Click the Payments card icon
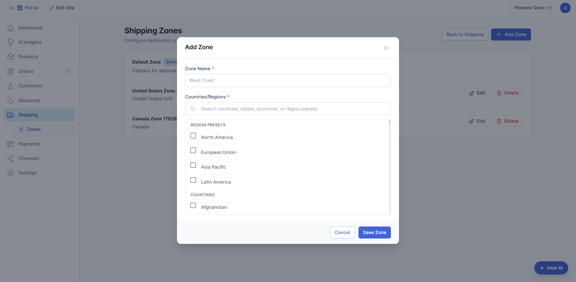 10,144
